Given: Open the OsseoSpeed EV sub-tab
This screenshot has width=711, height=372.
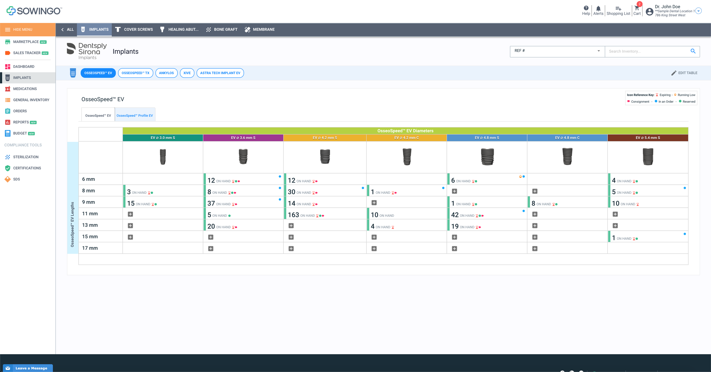Looking at the screenshot, I should click(98, 115).
